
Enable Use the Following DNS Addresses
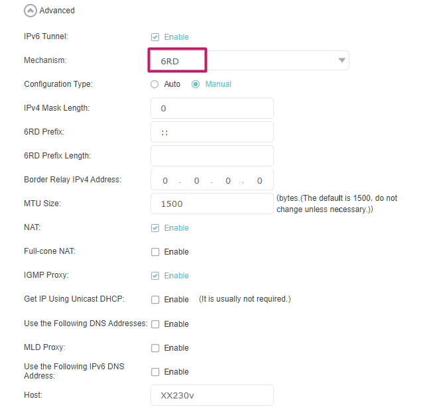[155, 324]
